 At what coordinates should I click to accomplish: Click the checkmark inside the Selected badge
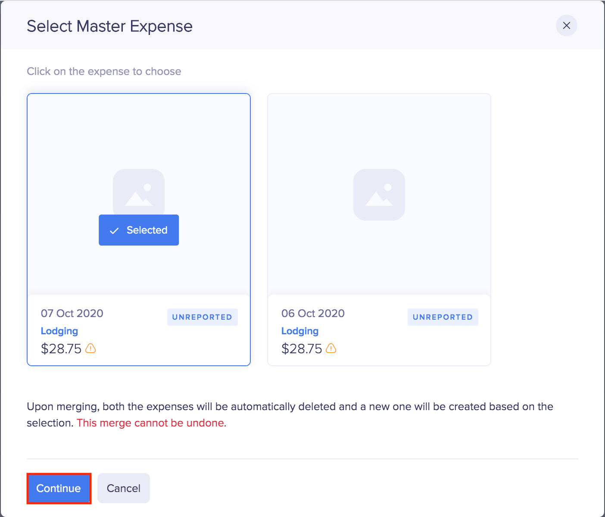pos(114,230)
